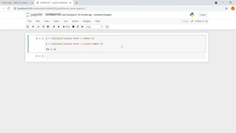Move selected cell up
The image size is (236, 133).
pos(54,27)
